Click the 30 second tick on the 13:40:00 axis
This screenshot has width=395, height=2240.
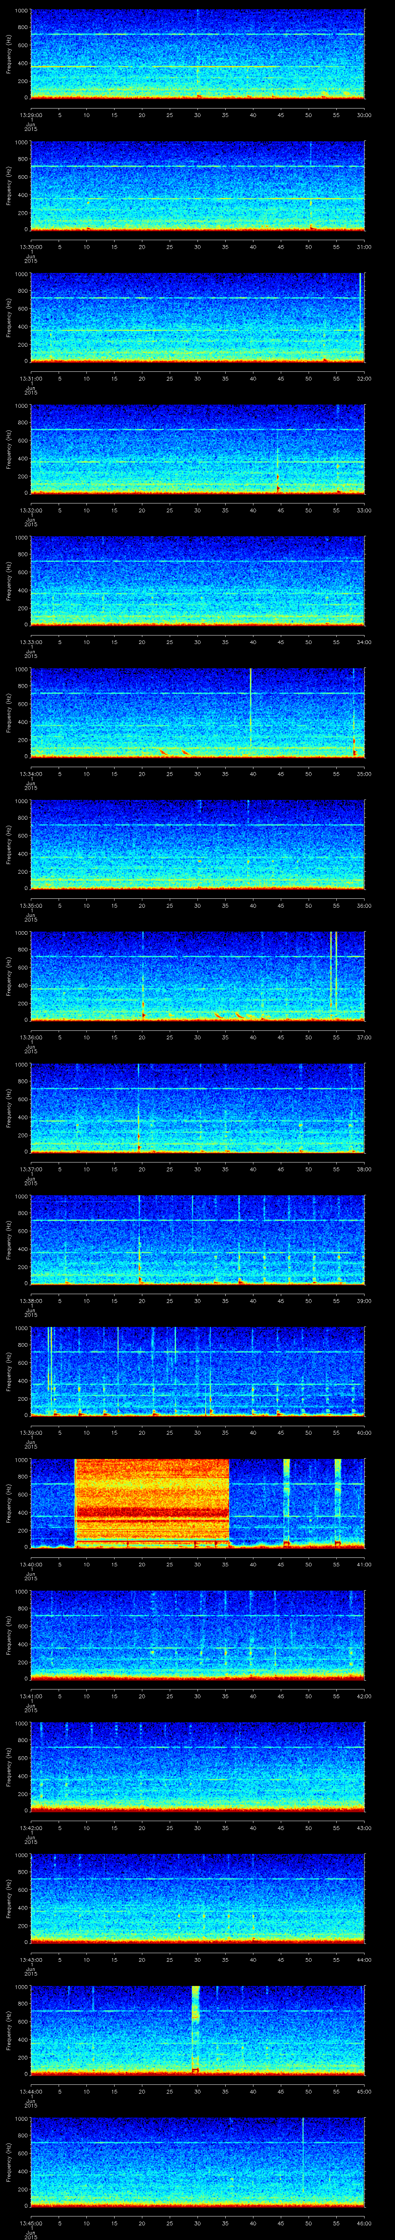click(x=198, y=1565)
